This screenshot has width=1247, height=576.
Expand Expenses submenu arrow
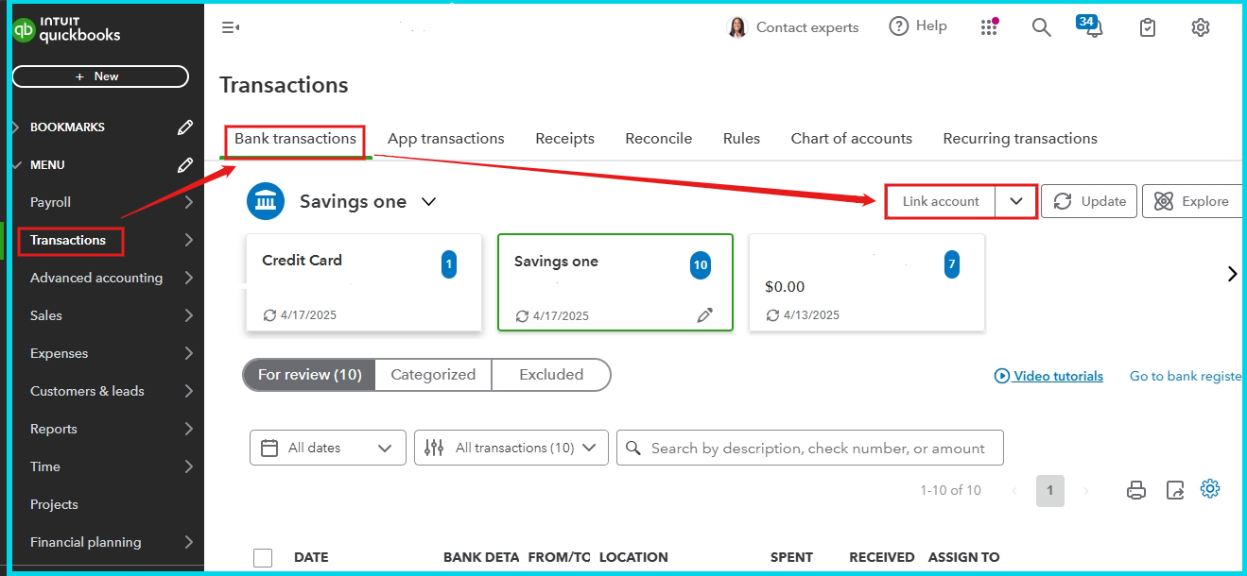pos(189,353)
